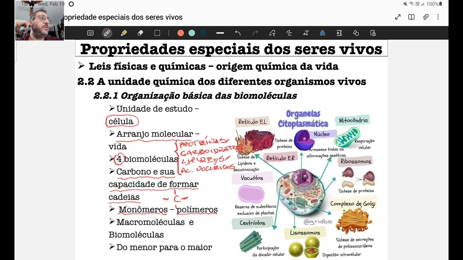This screenshot has height=260, width=463.
Task: Pick the dark teal pen color
Action: pyautogui.click(x=203, y=33)
